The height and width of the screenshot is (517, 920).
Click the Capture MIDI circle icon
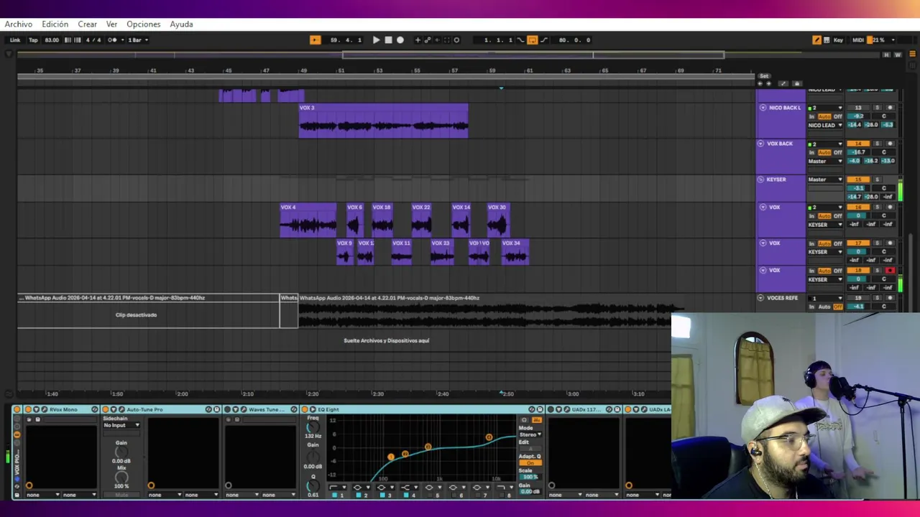click(x=456, y=40)
